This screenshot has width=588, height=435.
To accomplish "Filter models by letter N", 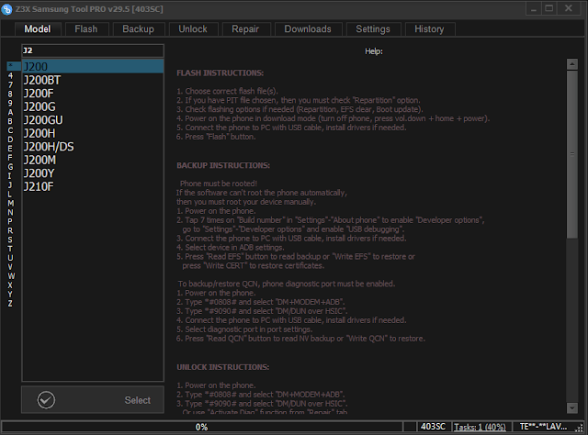I will coord(10,212).
